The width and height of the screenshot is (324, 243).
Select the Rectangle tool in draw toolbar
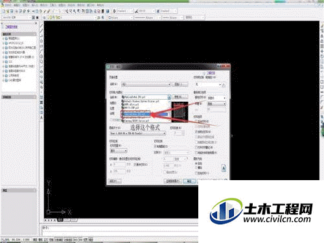click(41, 46)
